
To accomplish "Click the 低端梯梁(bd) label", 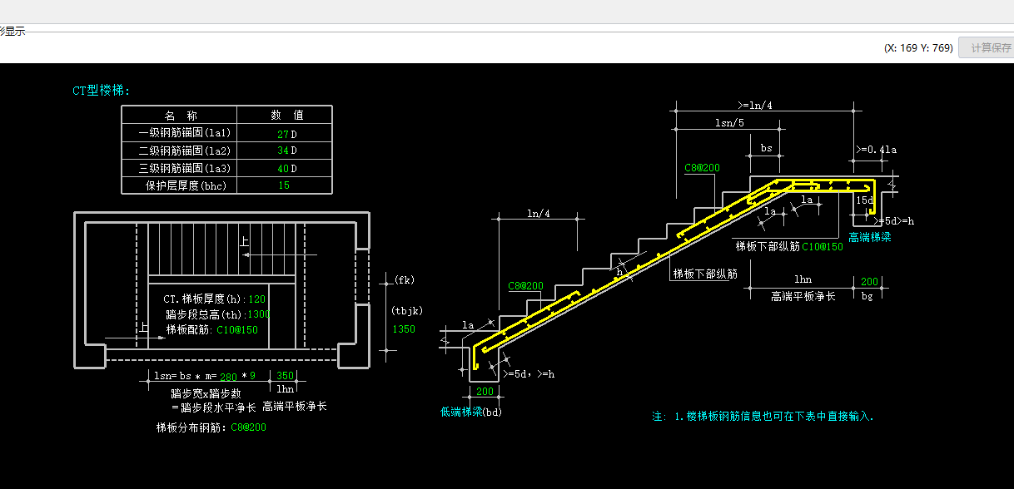I will tap(471, 412).
